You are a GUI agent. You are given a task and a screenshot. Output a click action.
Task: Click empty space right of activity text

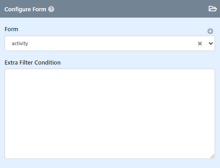coord(111,43)
